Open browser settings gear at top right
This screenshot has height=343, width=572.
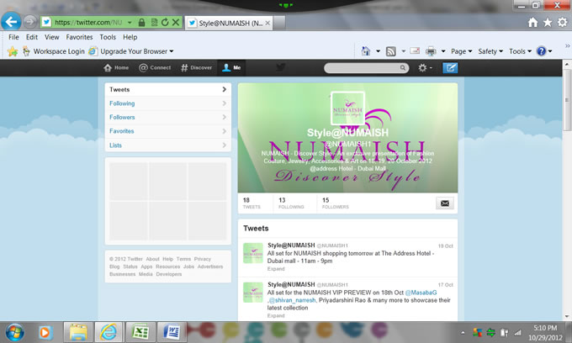pos(562,22)
